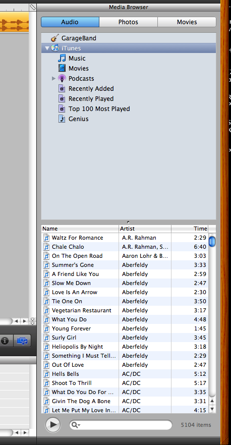Click the file icon beside Surly Girl

[46, 338]
